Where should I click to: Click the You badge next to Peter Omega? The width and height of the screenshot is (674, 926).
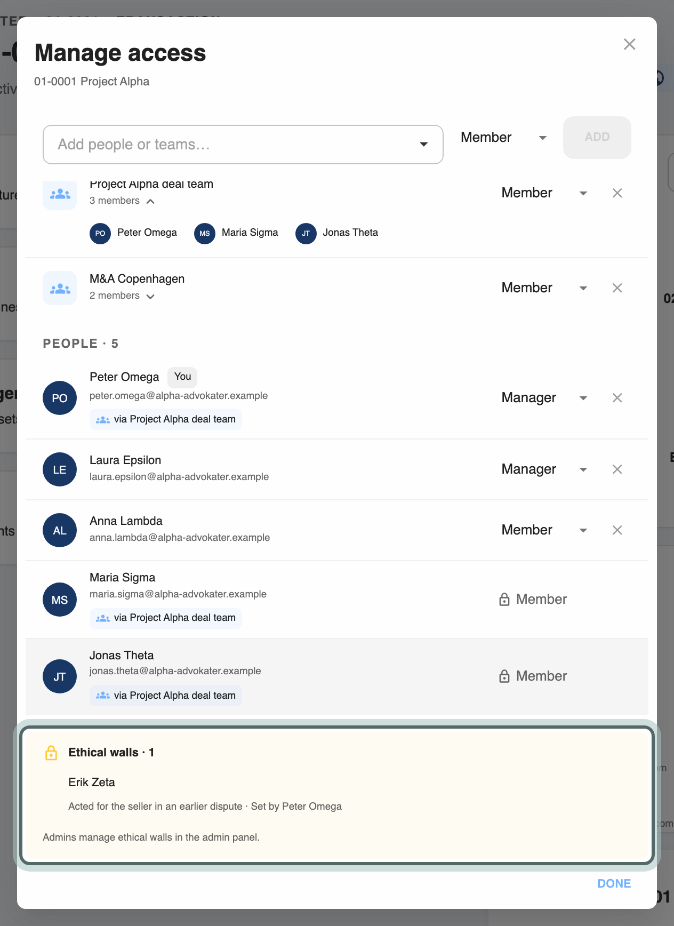click(x=182, y=377)
